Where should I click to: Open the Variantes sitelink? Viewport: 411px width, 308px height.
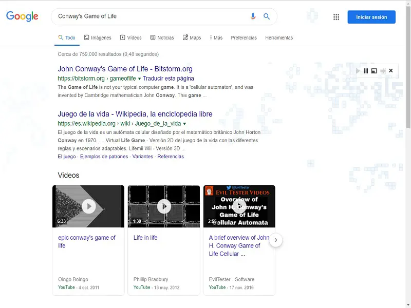coord(143,157)
